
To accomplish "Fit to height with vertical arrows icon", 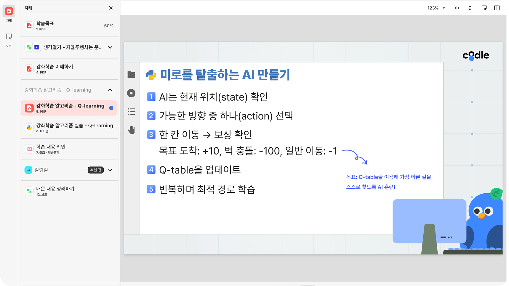I will coord(470,8).
